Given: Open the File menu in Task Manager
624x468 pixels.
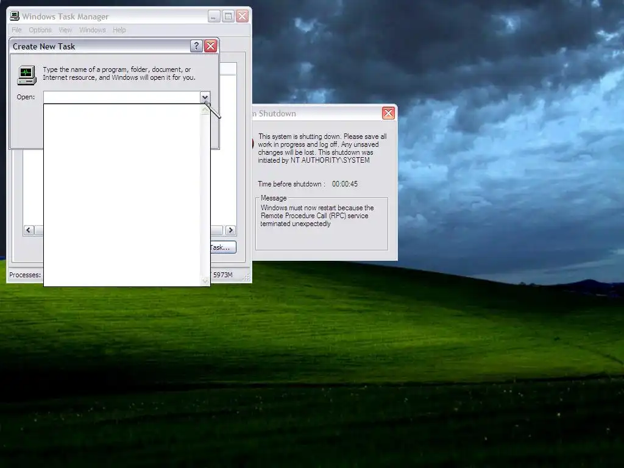Looking at the screenshot, I should [16, 30].
